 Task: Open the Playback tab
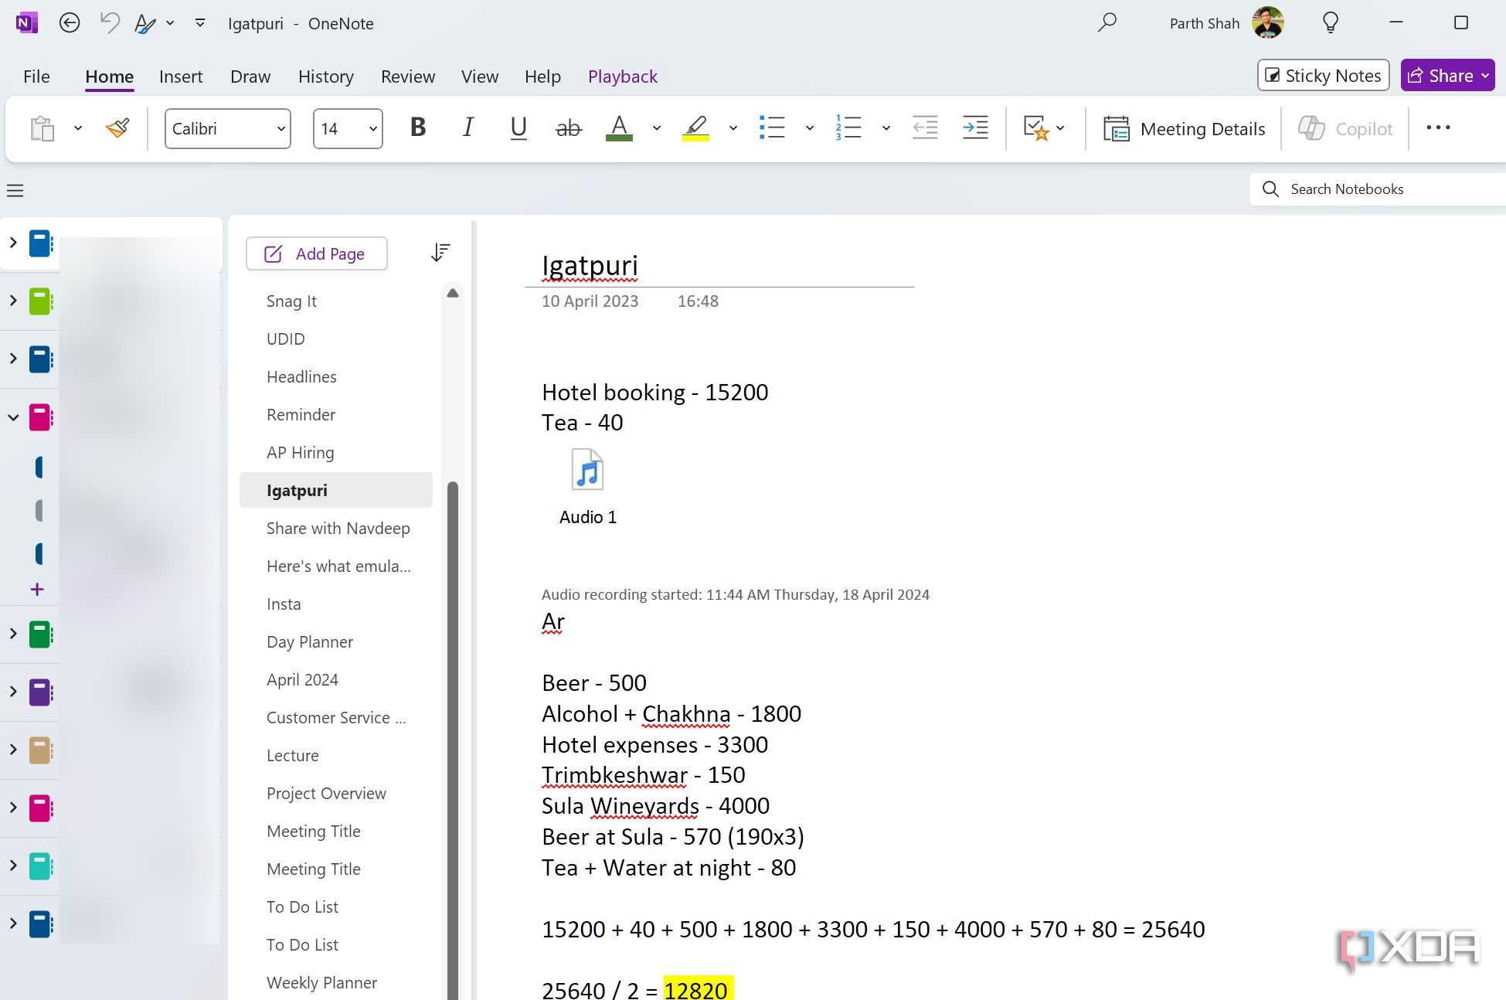click(x=623, y=77)
